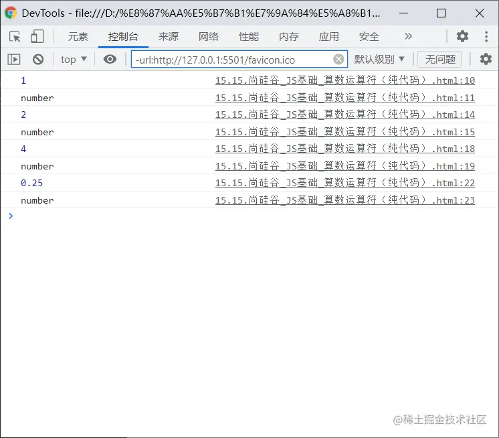Switch to the 安全 tab
499x438 pixels.
[x=369, y=37]
